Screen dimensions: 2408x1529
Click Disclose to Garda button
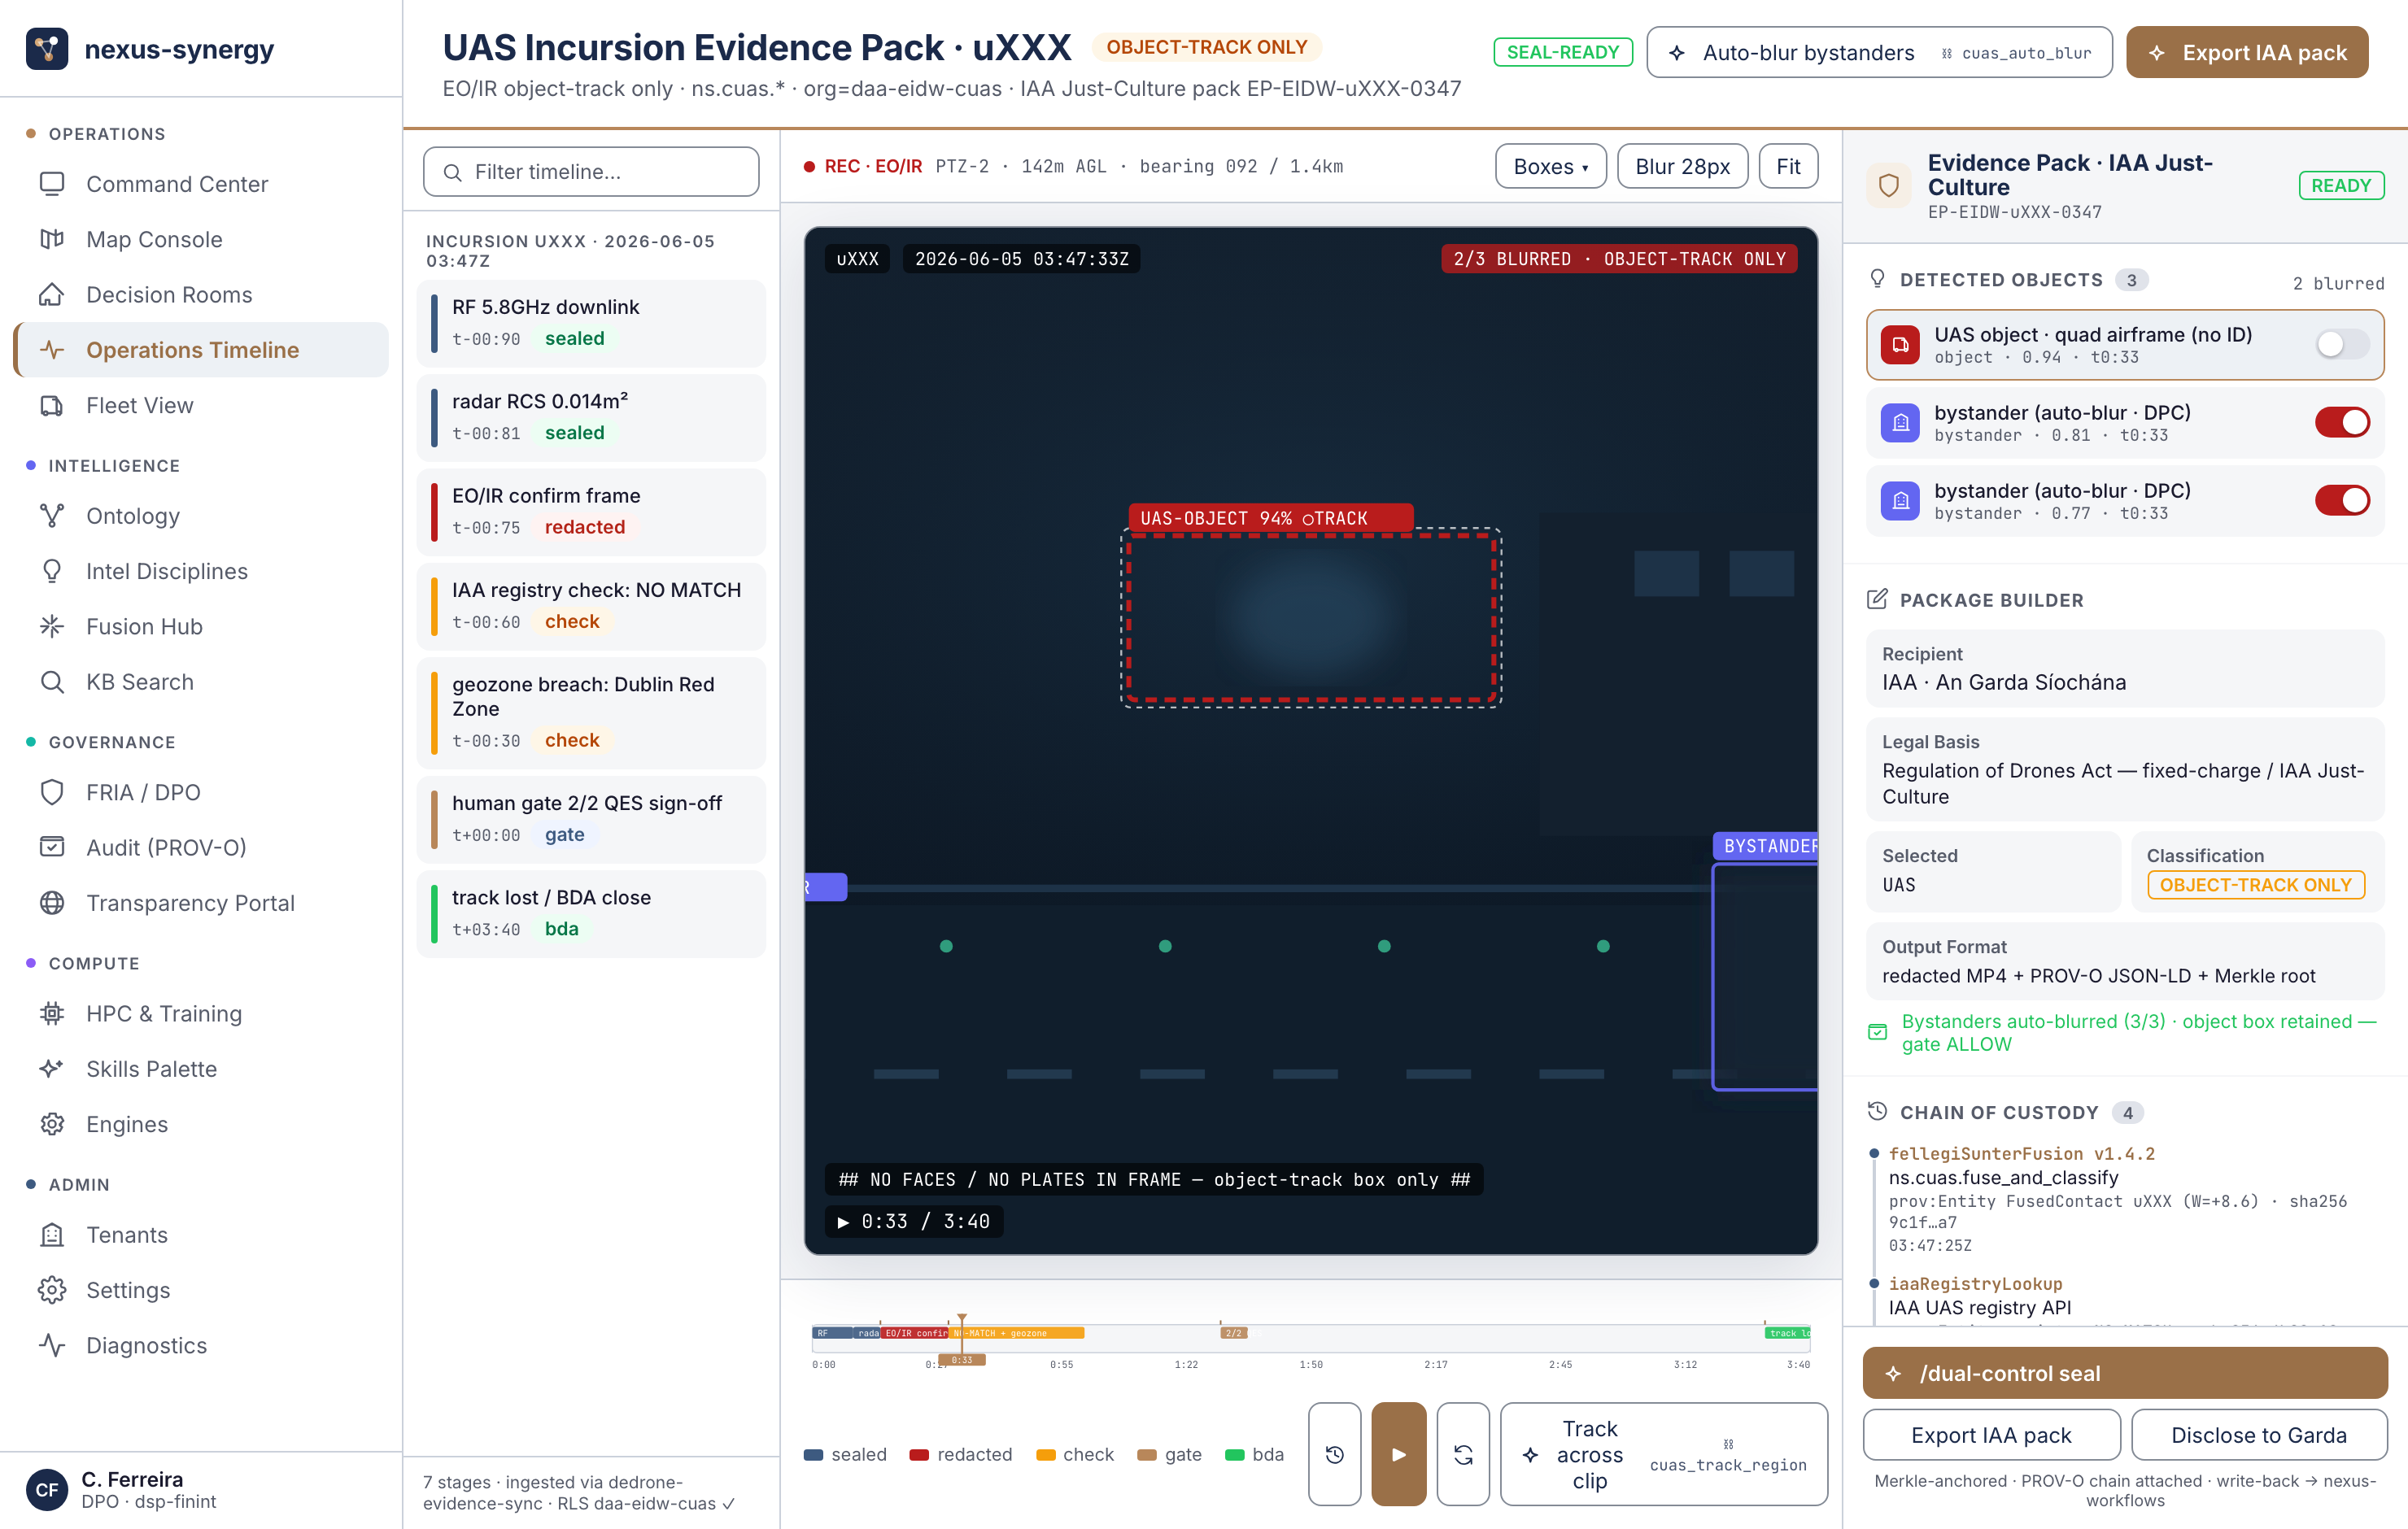pos(2258,1435)
